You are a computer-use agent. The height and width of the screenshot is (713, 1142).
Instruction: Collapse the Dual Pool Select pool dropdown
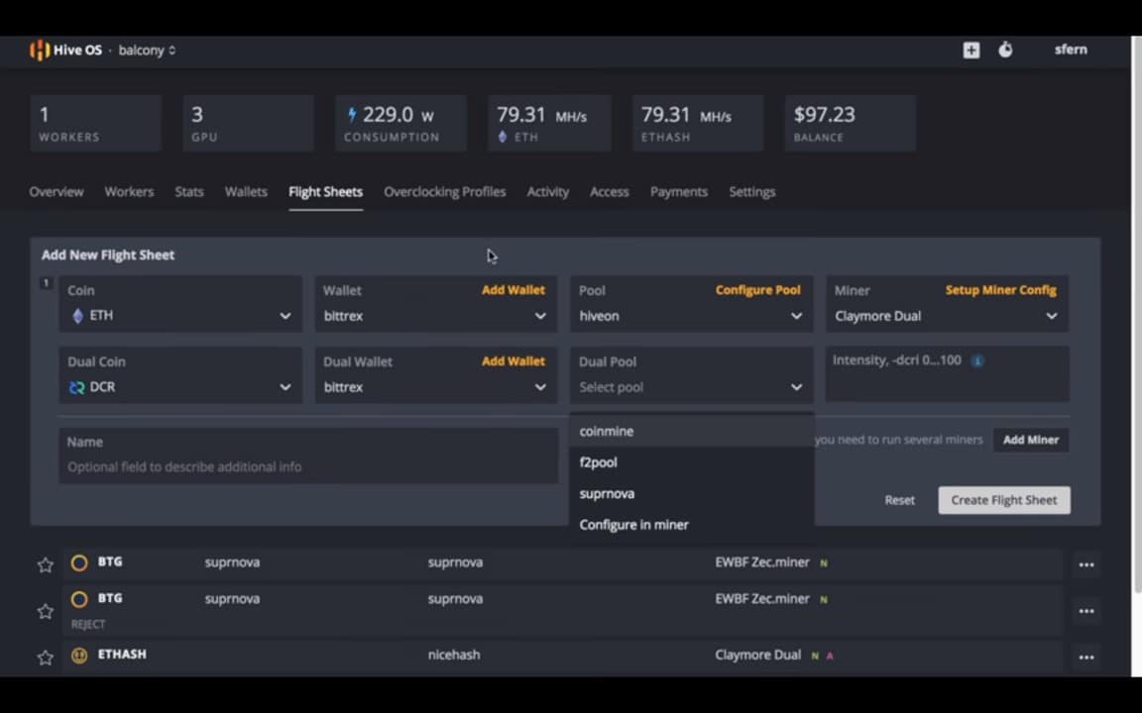coord(691,387)
